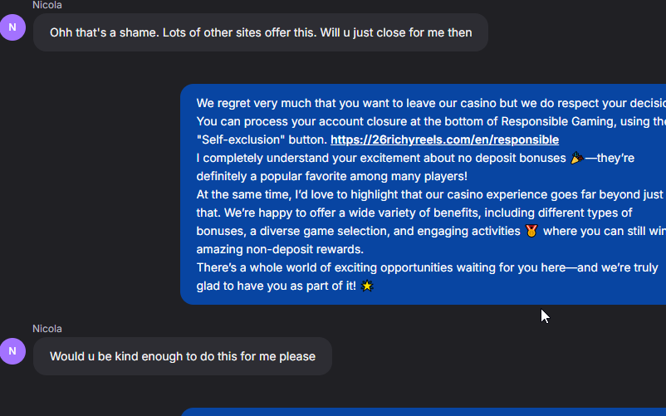The height and width of the screenshot is (416, 666).
Task: Click the "amazing non-deposit rewards." line
Action: (x=280, y=249)
